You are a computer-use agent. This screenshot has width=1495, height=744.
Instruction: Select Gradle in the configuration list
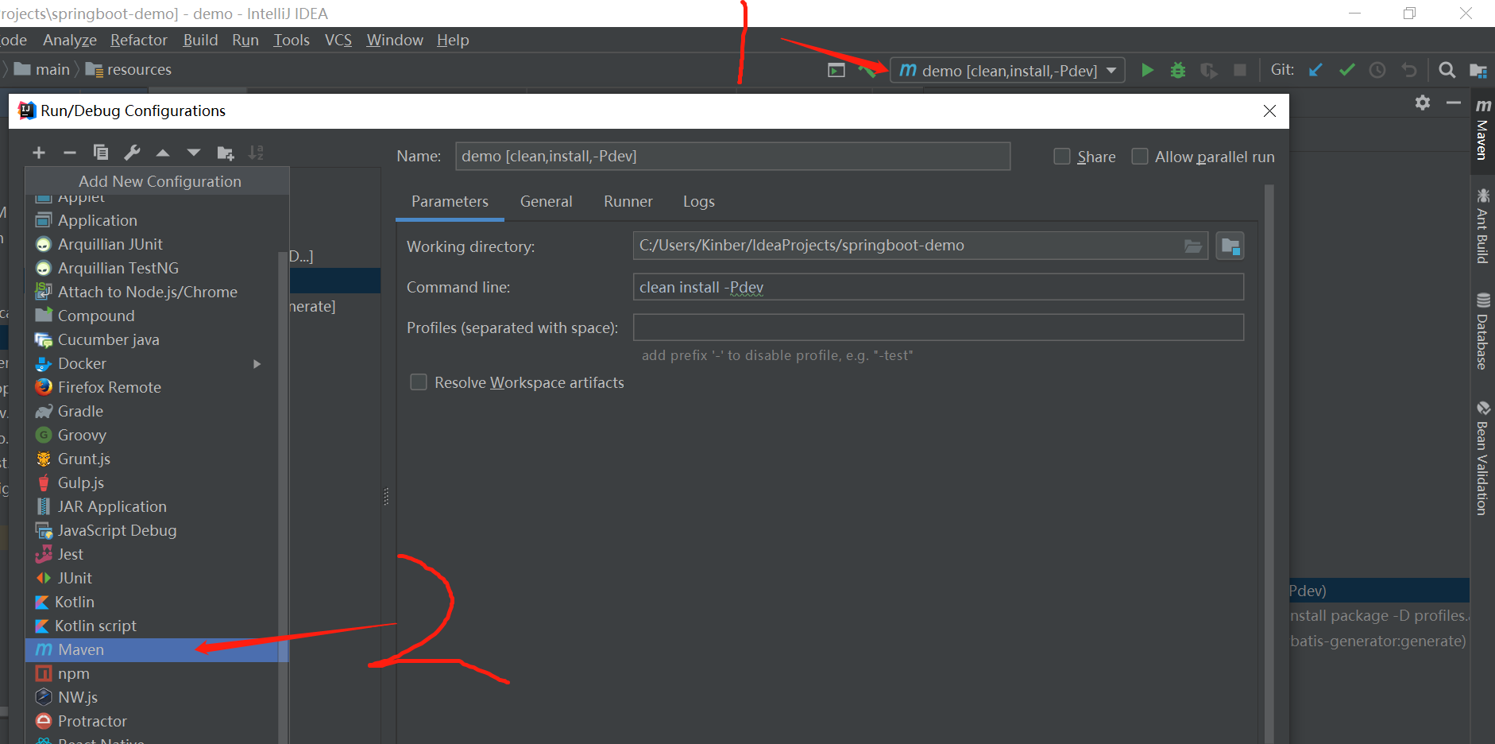pyautogui.click(x=79, y=411)
